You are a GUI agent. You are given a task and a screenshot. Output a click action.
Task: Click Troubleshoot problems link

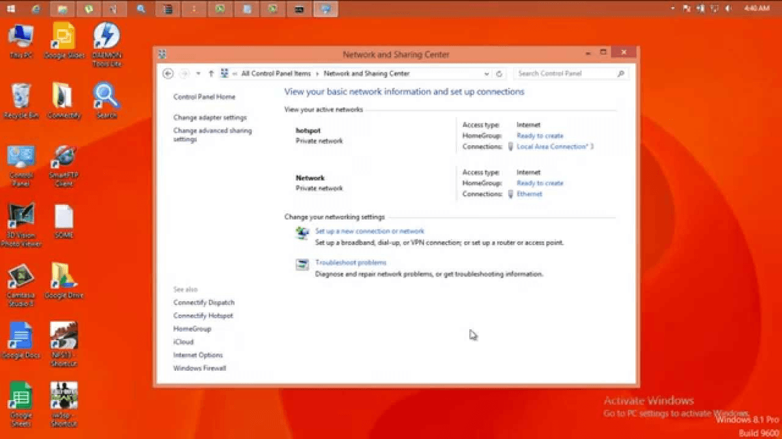point(351,263)
